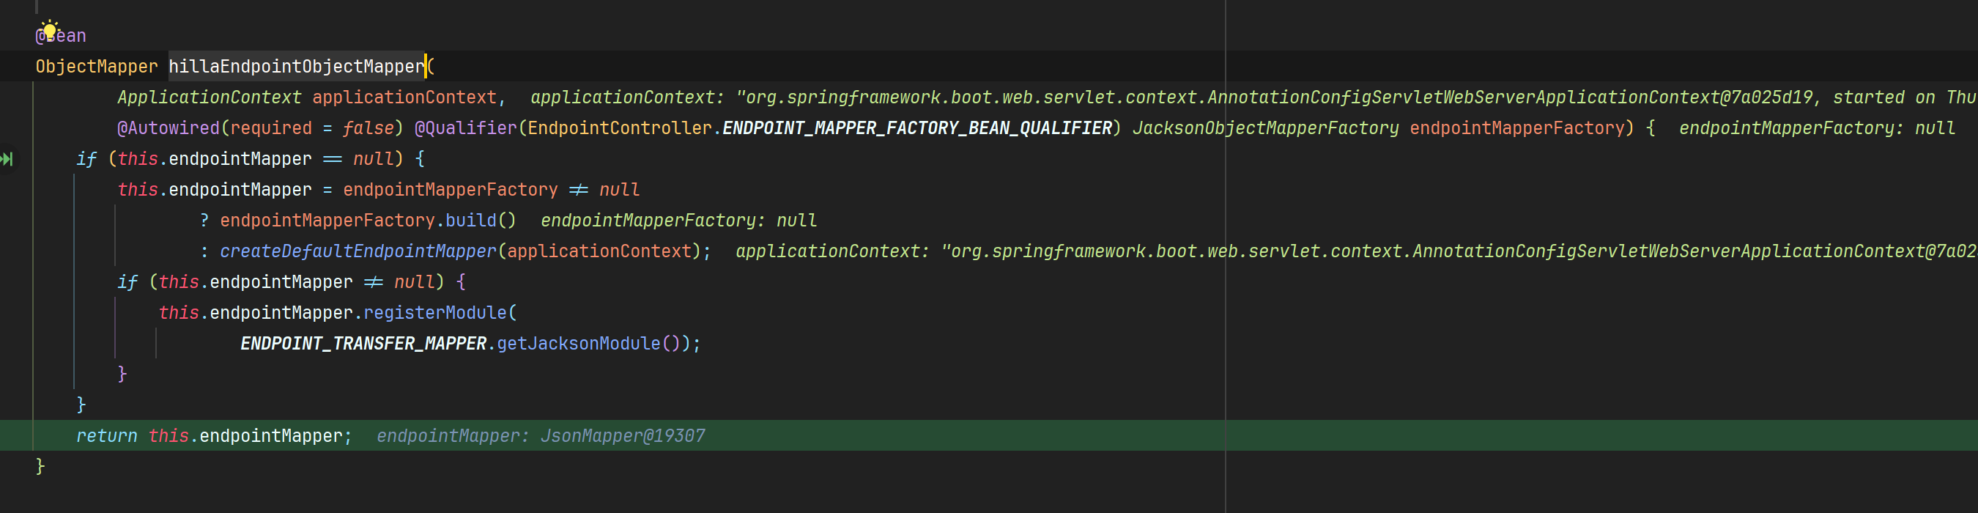Viewport: 1978px width, 513px height.
Task: Click the ApplicationContext parameter type
Action: point(209,97)
